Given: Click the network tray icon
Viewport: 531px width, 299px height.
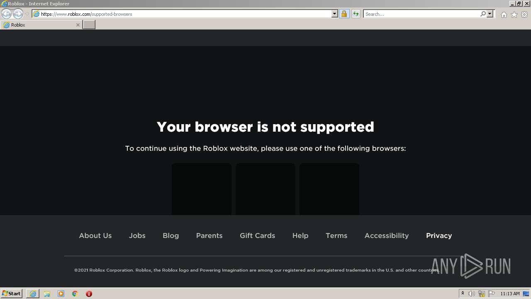Looking at the screenshot, I should 482,294.
